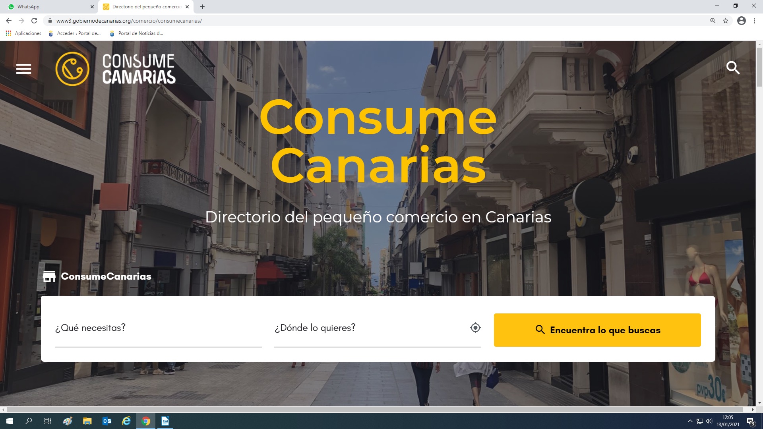Reload the page
Viewport: 763px width, 429px height.
click(34, 21)
